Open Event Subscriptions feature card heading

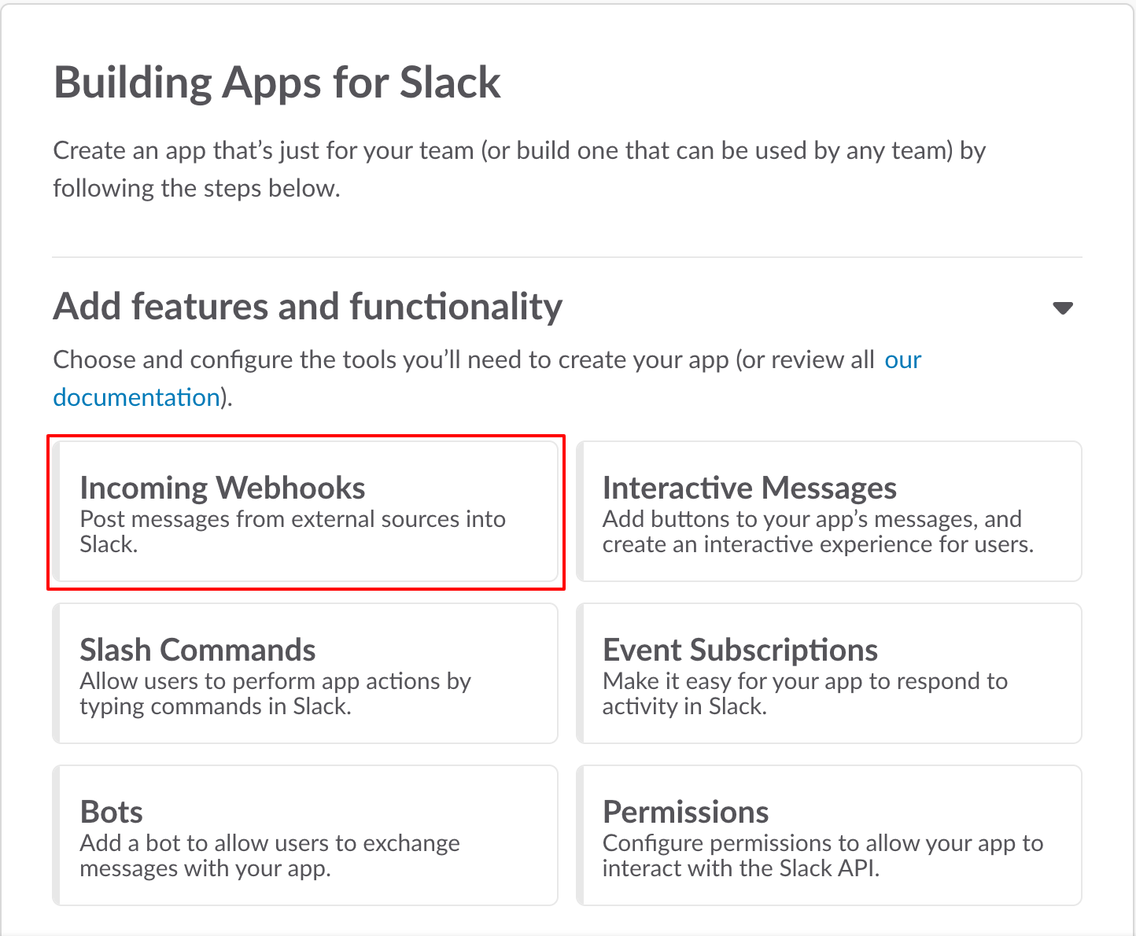pyautogui.click(x=740, y=650)
